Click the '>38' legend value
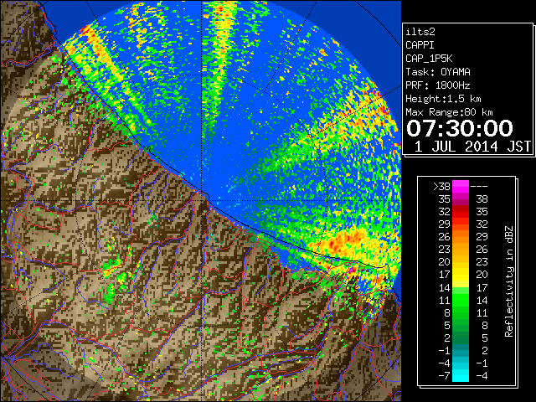Viewport: 536px width, 402px height. point(441,186)
